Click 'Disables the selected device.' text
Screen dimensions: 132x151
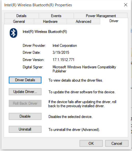pos(71,117)
